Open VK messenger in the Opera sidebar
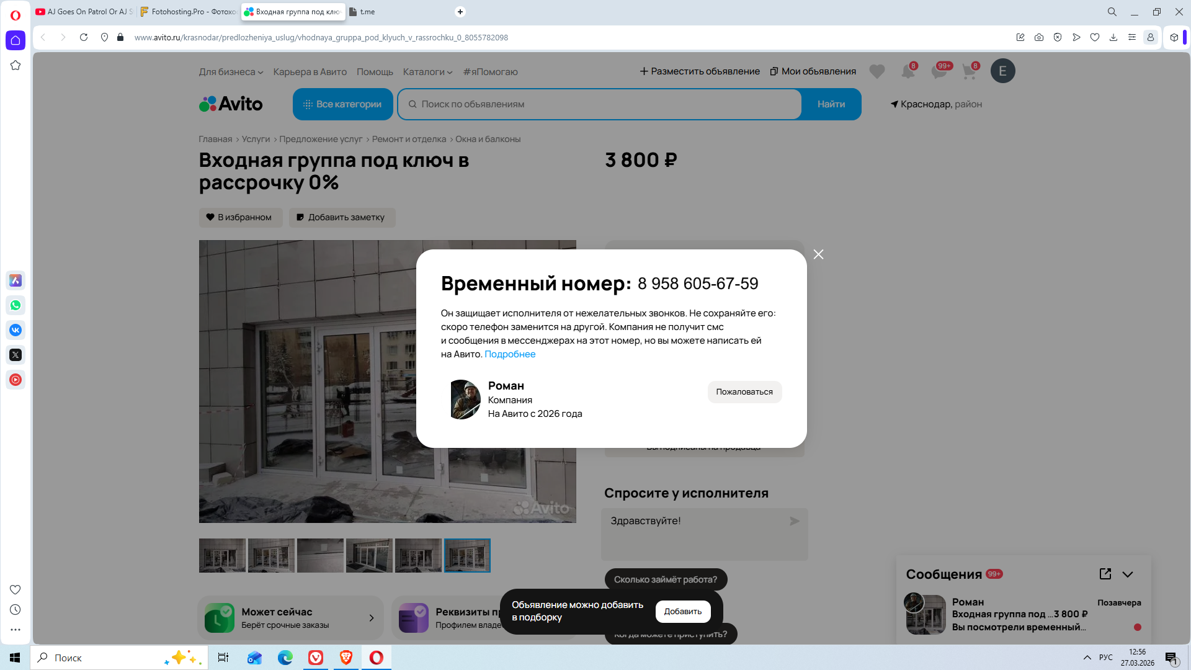The width and height of the screenshot is (1191, 670). click(x=16, y=330)
